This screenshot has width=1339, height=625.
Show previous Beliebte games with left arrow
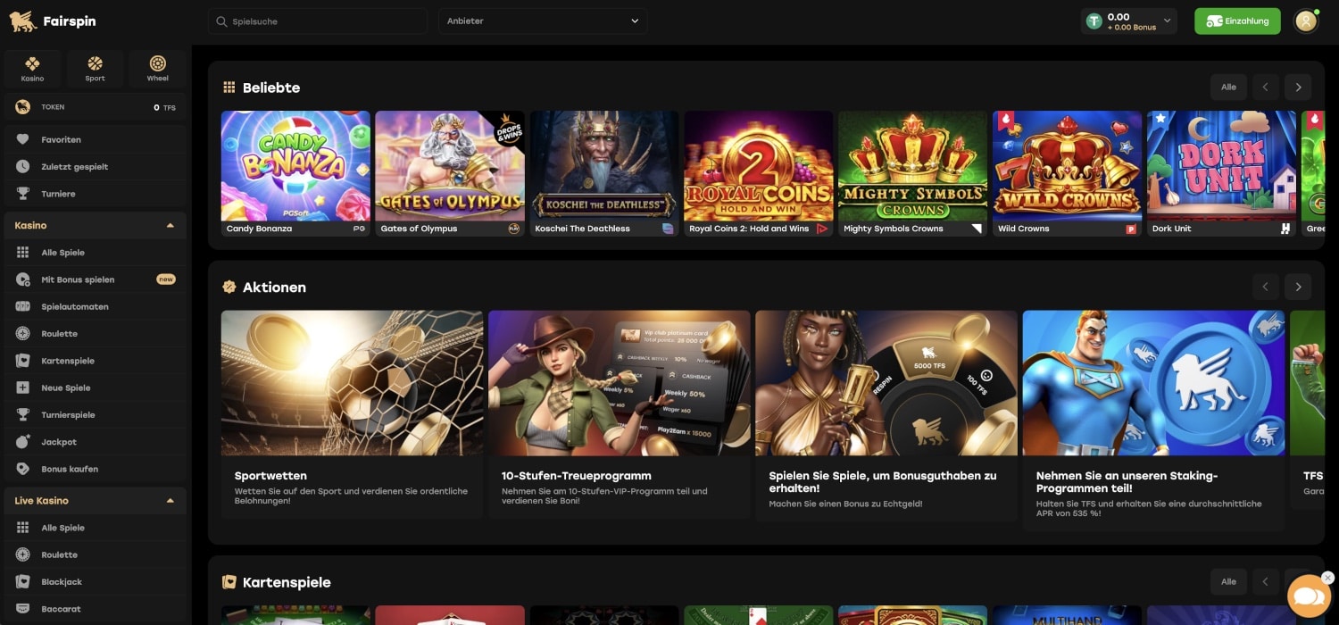pyautogui.click(x=1265, y=87)
